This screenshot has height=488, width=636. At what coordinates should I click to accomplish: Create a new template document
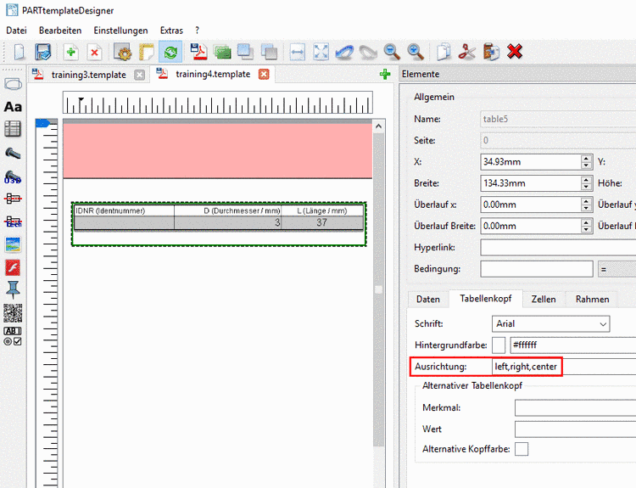coord(19,52)
